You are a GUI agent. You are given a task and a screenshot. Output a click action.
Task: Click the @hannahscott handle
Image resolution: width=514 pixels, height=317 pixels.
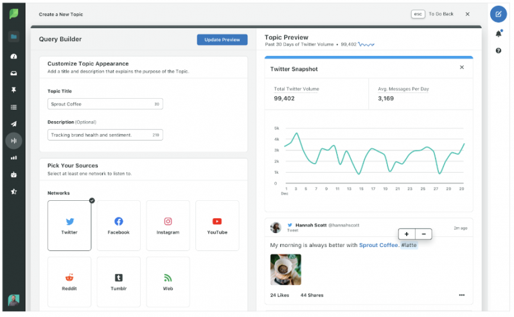tap(344, 225)
